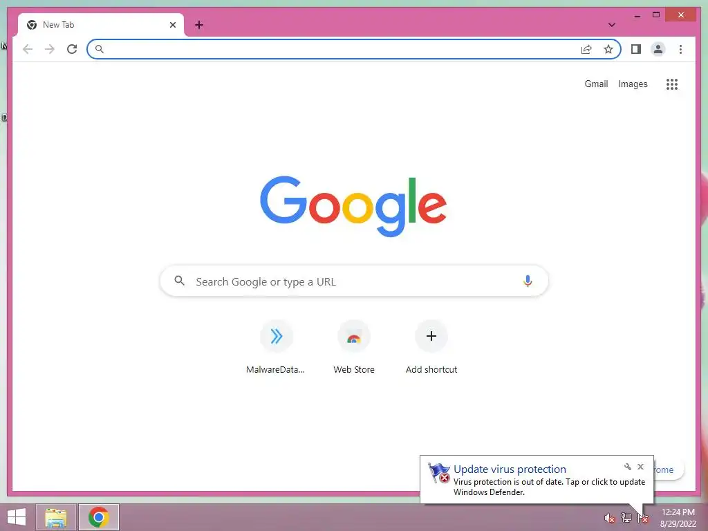Open the Windows Start button

(17, 517)
